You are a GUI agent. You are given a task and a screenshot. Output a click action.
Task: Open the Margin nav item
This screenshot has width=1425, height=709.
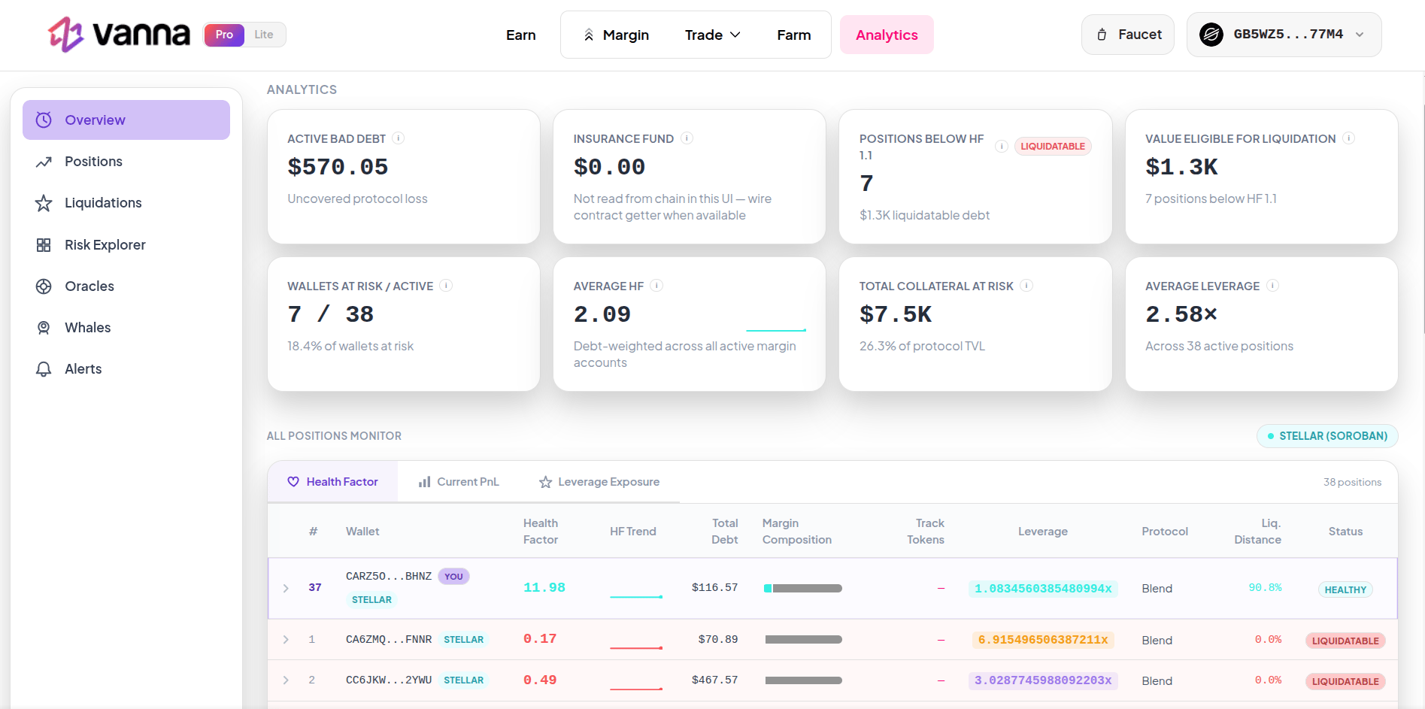pos(617,35)
